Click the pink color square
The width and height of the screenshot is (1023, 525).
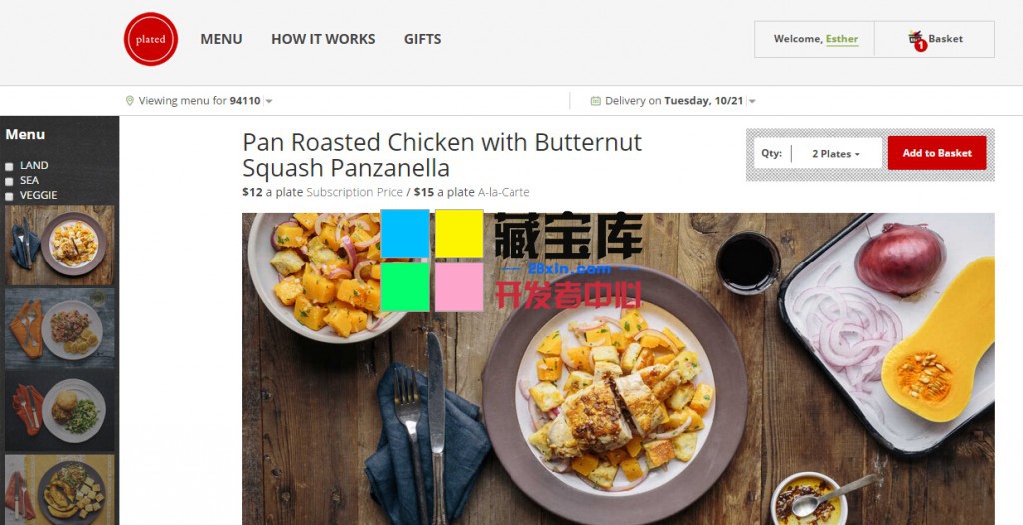[459, 287]
